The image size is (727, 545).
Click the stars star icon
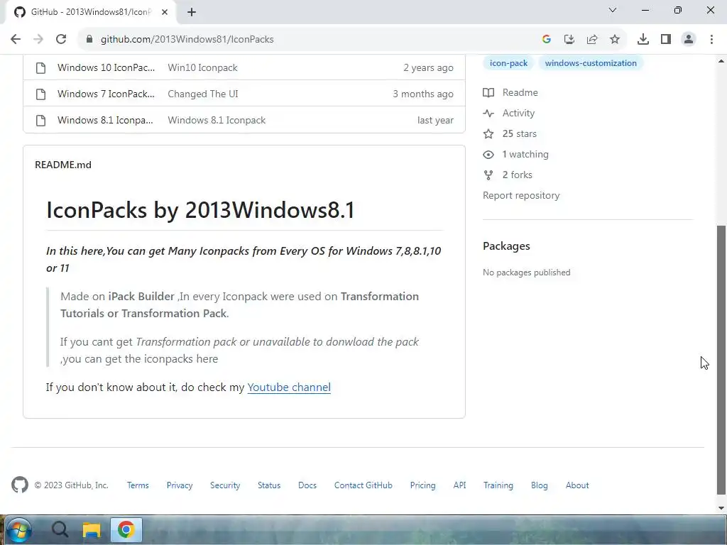point(488,134)
